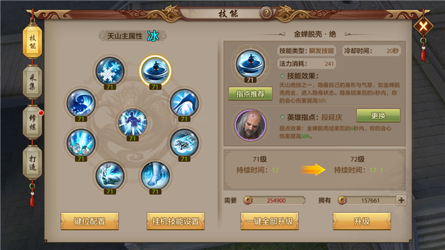Click the 指点推荐 button
445x250 pixels.
click(250, 94)
